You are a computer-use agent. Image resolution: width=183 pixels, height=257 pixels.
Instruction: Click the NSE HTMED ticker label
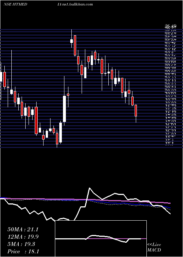(15, 4)
